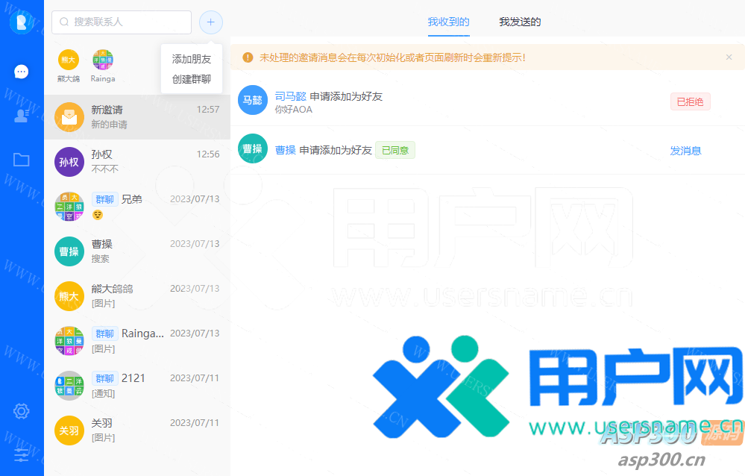Click the 熊大鸽 avatar shortcut

click(x=69, y=60)
